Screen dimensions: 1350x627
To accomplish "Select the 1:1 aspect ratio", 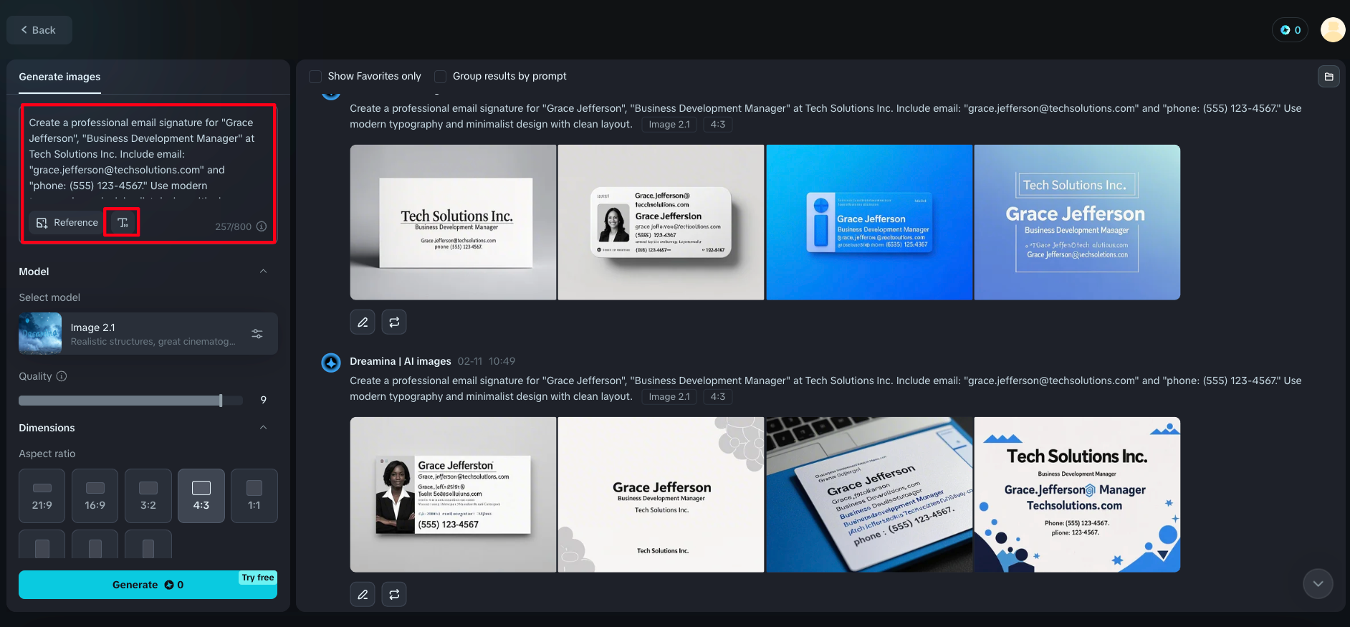I will pos(254,496).
